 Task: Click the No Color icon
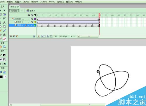point(3,64)
